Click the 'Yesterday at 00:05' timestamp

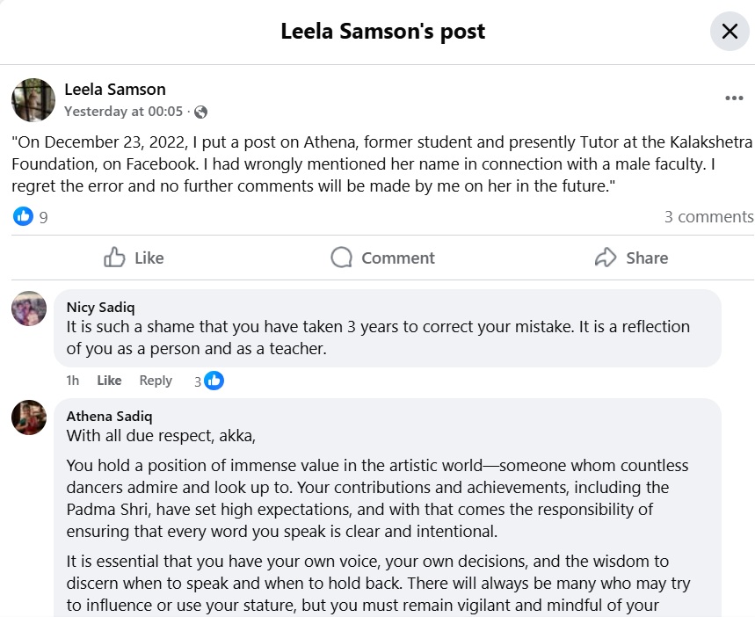[123, 112]
